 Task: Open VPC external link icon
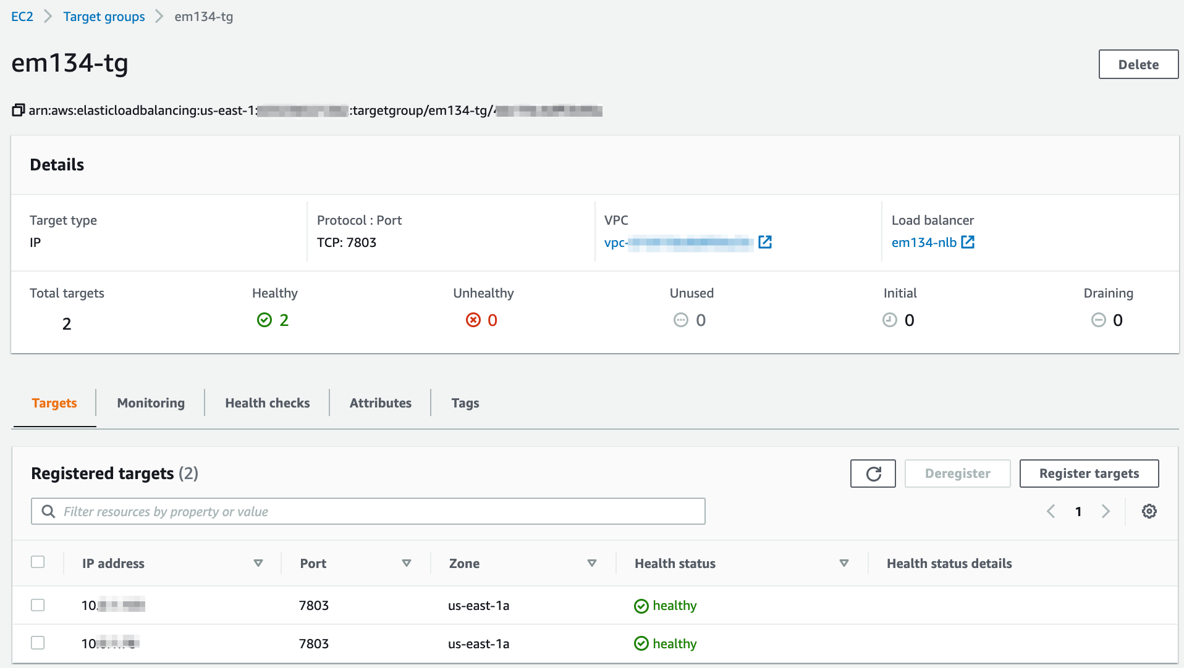(765, 242)
